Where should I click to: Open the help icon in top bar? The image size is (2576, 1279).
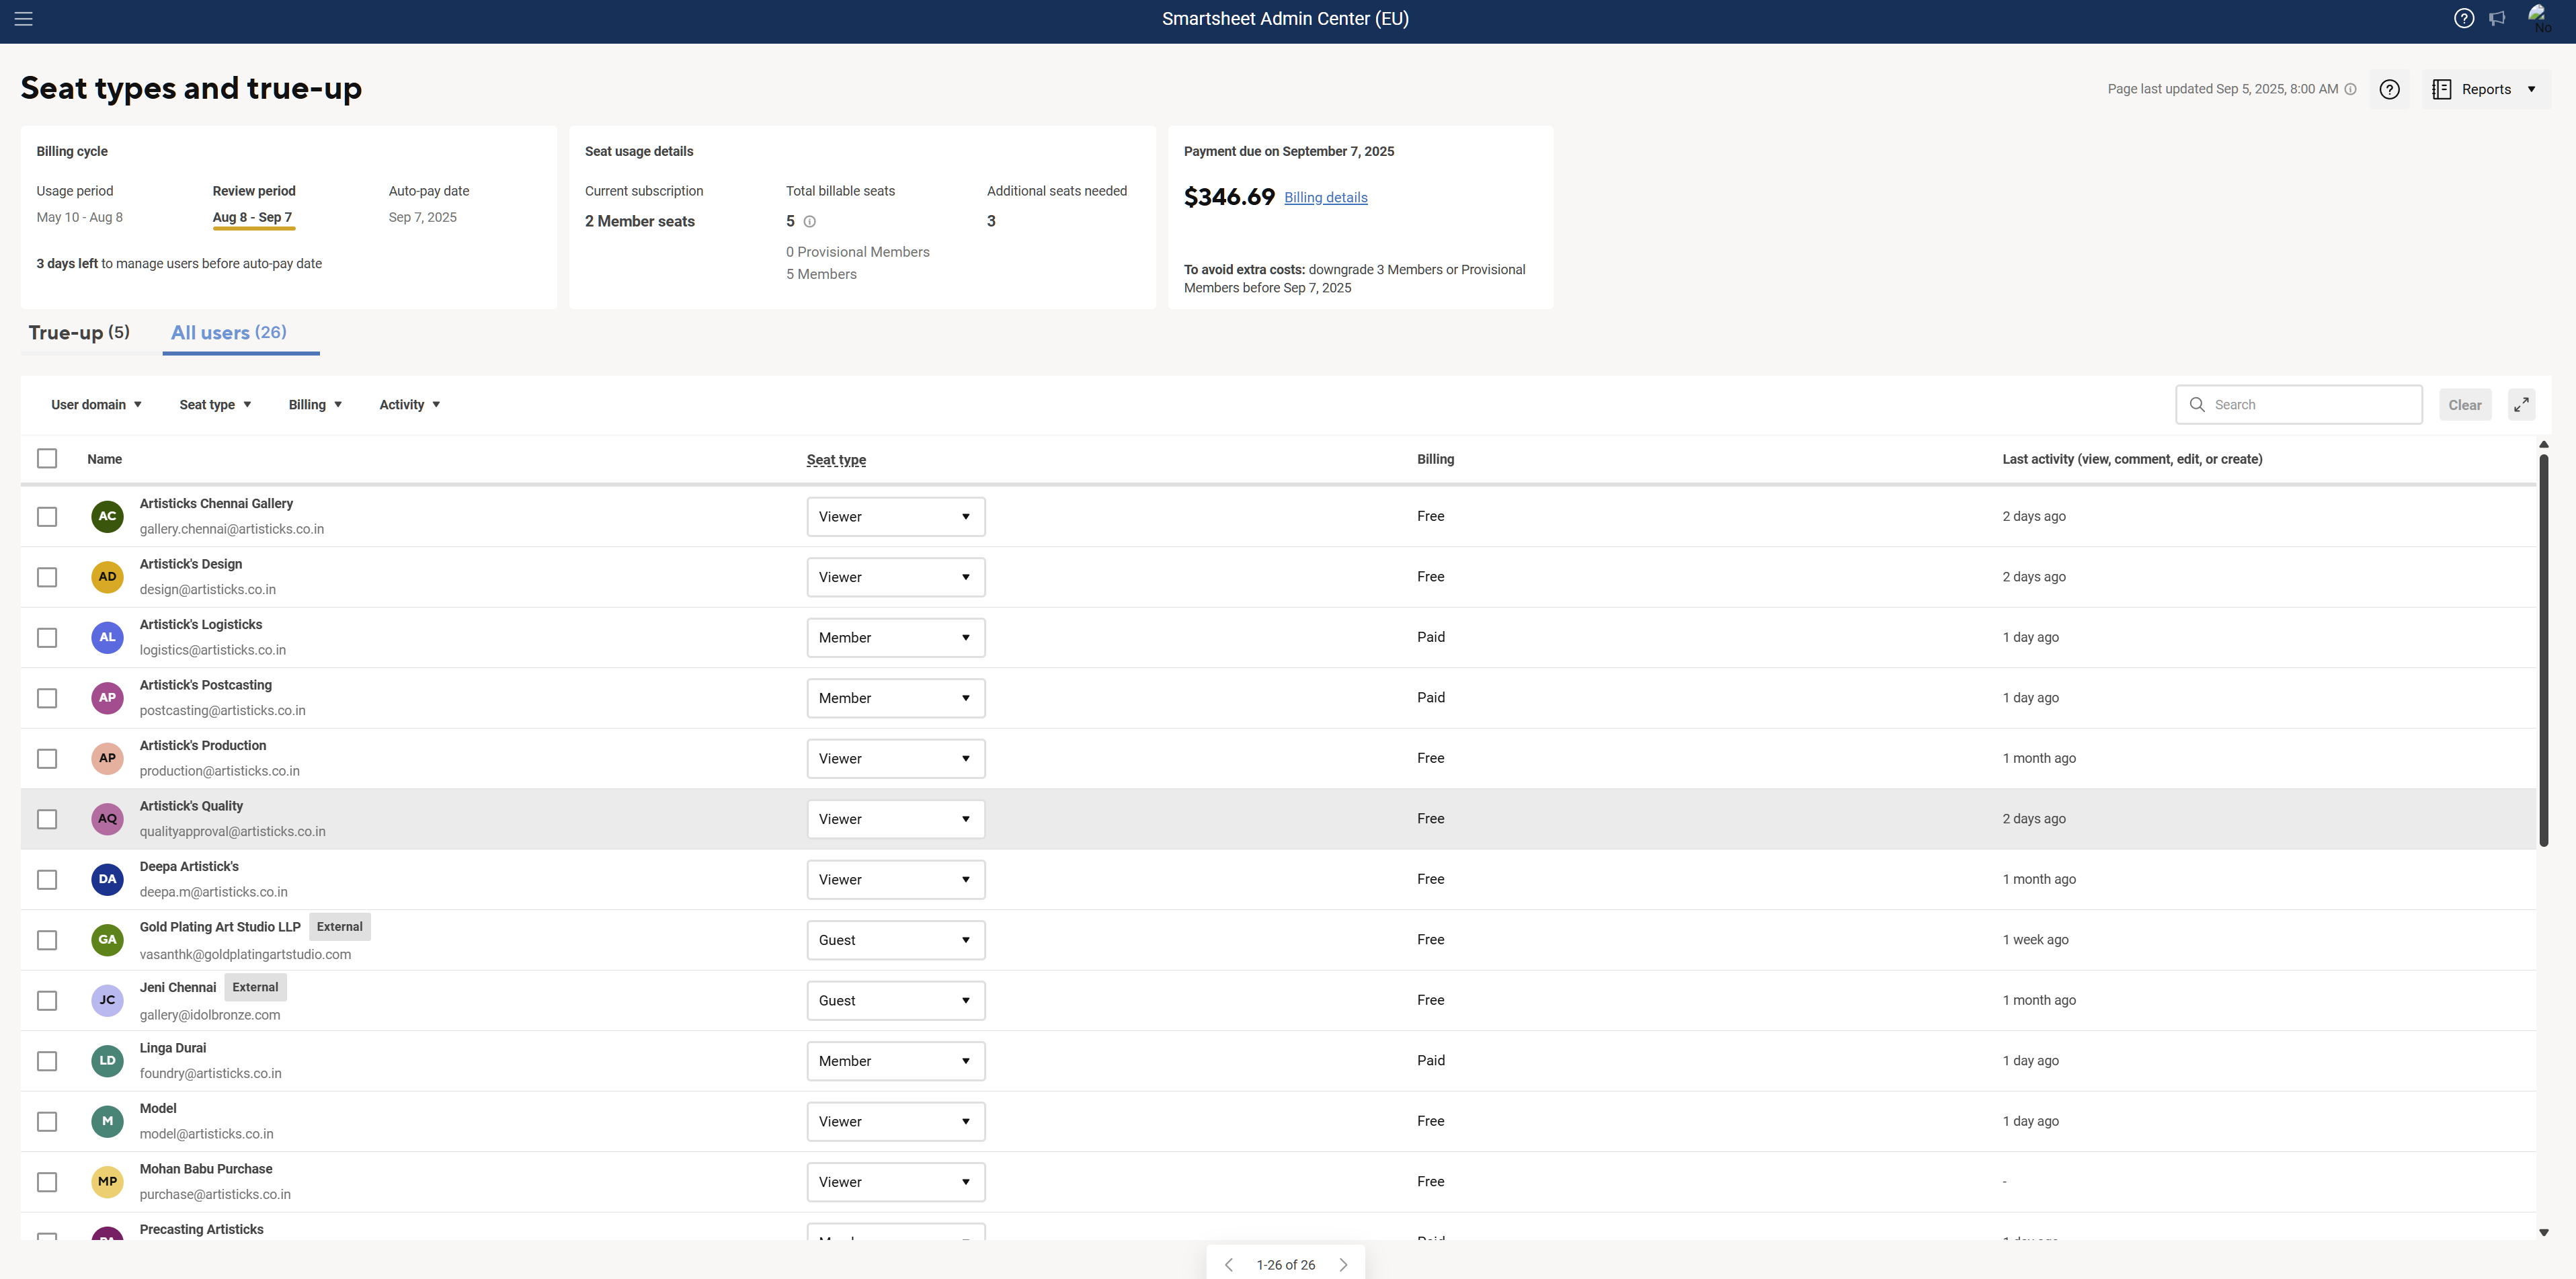[2464, 18]
